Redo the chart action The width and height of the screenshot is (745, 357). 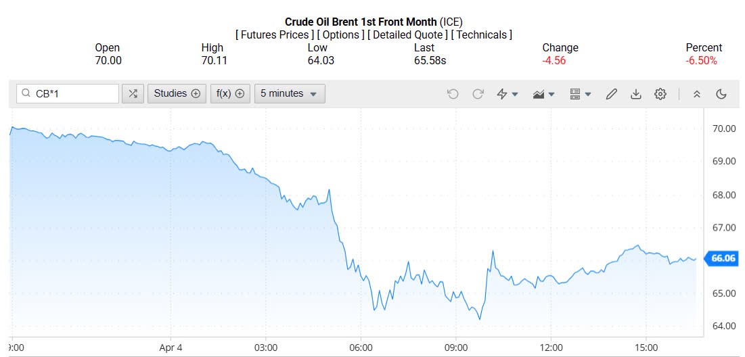[478, 95]
